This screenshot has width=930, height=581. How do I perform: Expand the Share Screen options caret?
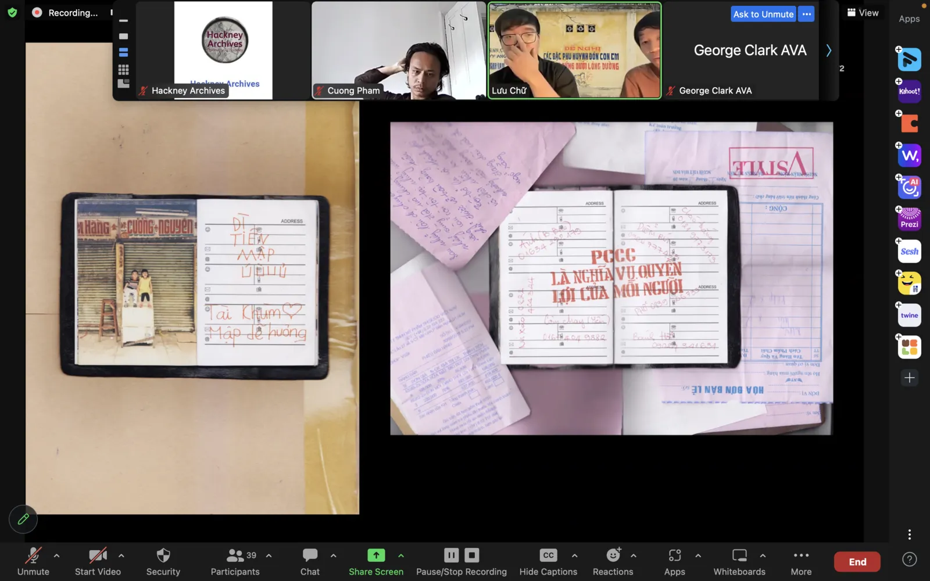(401, 555)
